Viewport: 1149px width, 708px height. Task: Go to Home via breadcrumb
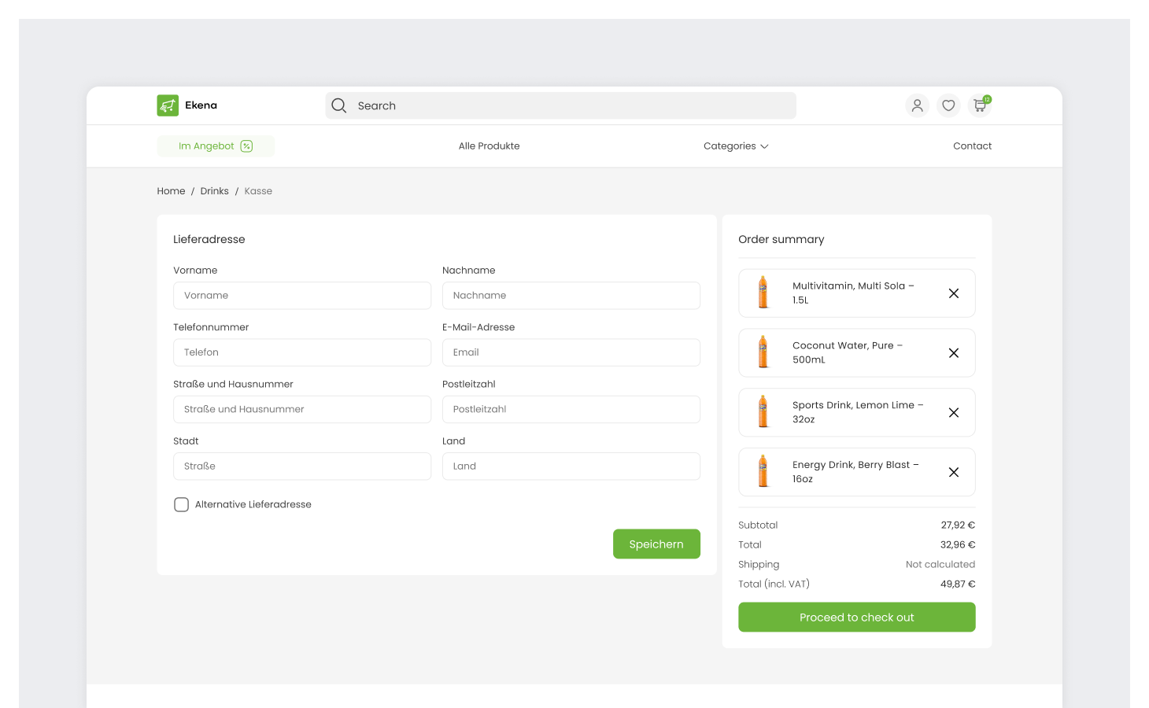tap(171, 191)
